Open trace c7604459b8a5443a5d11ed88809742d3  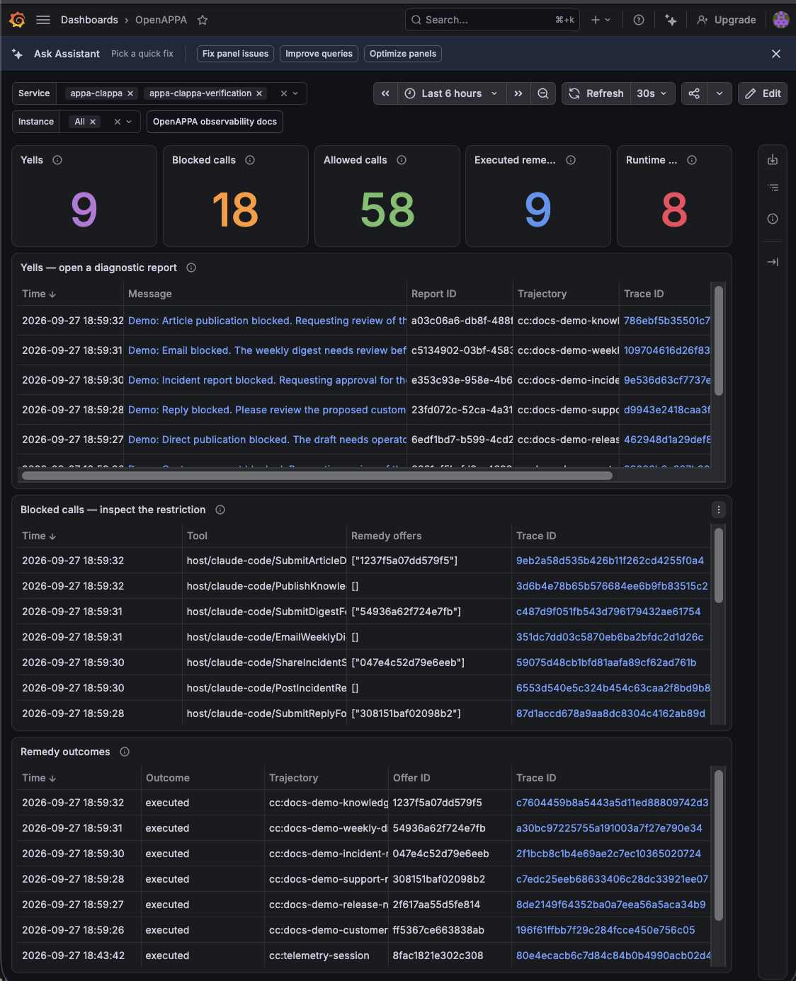click(612, 803)
